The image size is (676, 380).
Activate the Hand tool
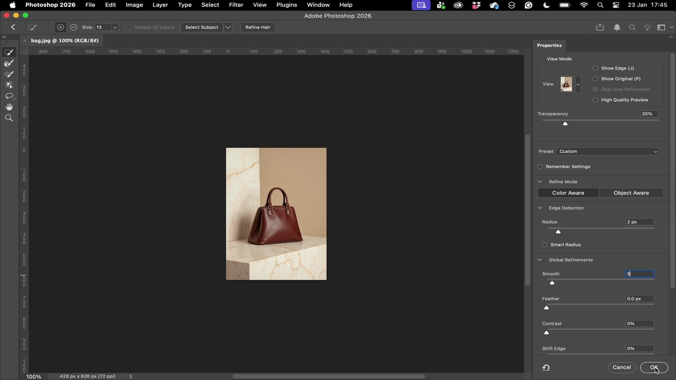9,107
